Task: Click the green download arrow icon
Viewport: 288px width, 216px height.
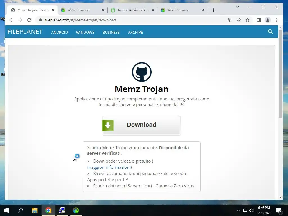Action: coord(108,125)
